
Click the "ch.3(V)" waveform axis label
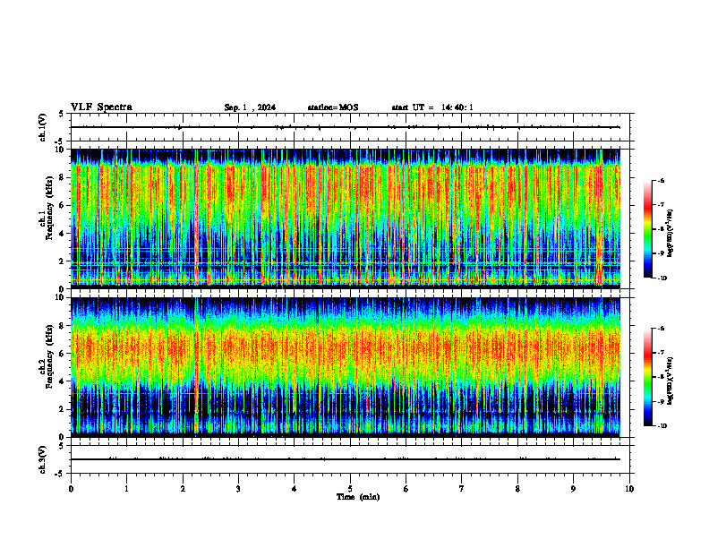click(x=42, y=460)
